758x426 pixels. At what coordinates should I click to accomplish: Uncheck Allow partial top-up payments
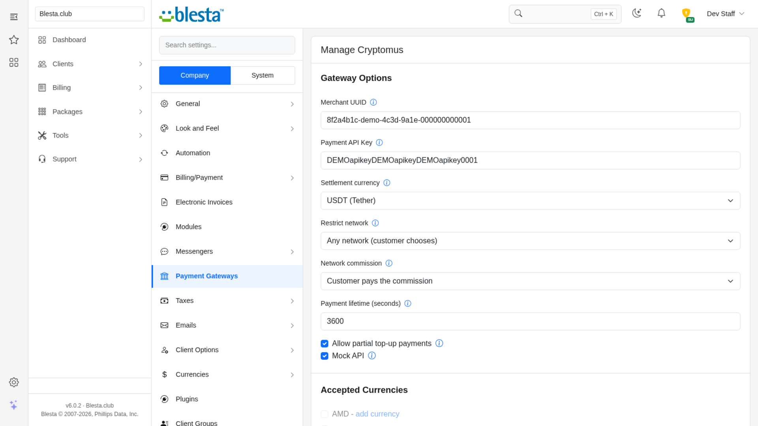[325, 344]
